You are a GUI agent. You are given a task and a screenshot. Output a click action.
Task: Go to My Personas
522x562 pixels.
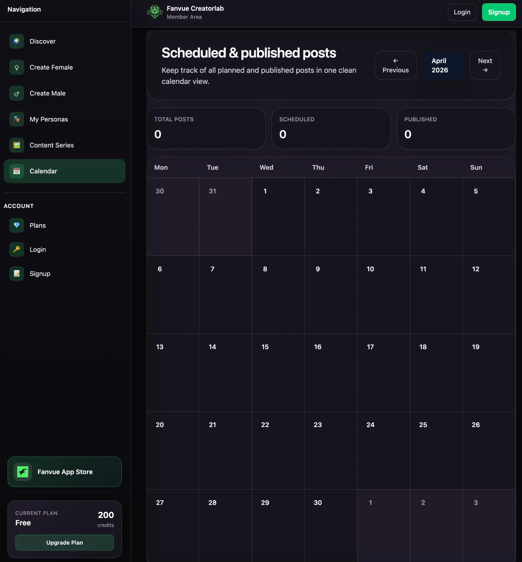tap(64, 119)
